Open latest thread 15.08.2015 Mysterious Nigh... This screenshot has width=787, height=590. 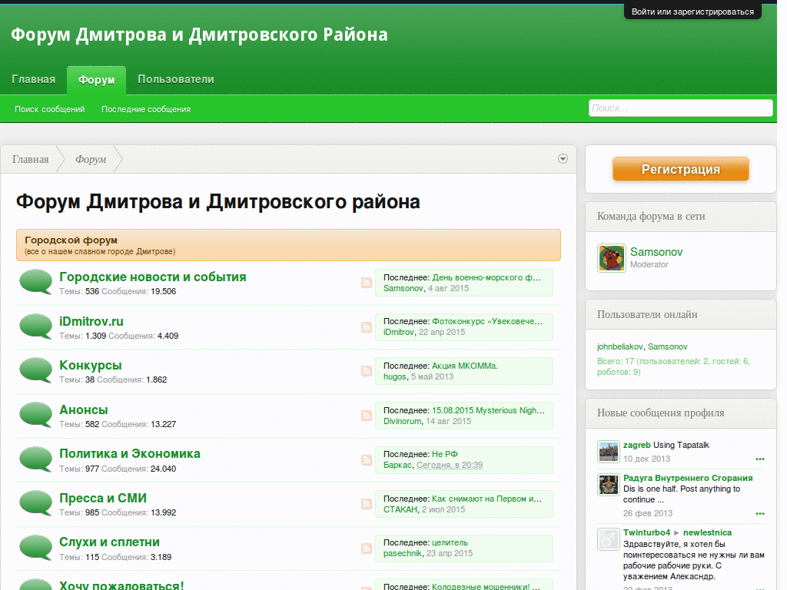488,410
